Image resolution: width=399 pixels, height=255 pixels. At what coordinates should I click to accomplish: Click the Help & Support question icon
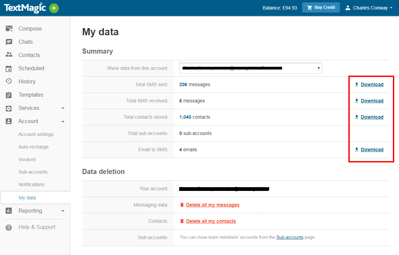click(x=8, y=228)
